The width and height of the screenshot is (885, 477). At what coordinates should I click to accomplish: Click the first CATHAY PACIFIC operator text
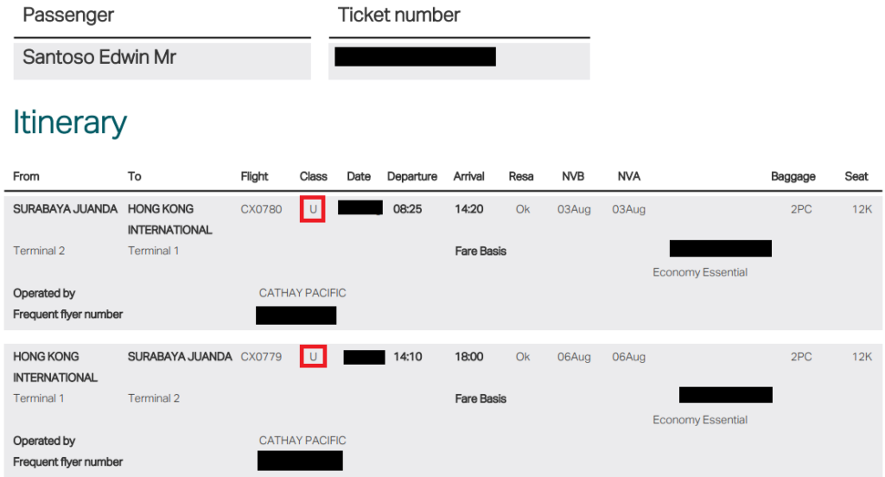pos(302,293)
